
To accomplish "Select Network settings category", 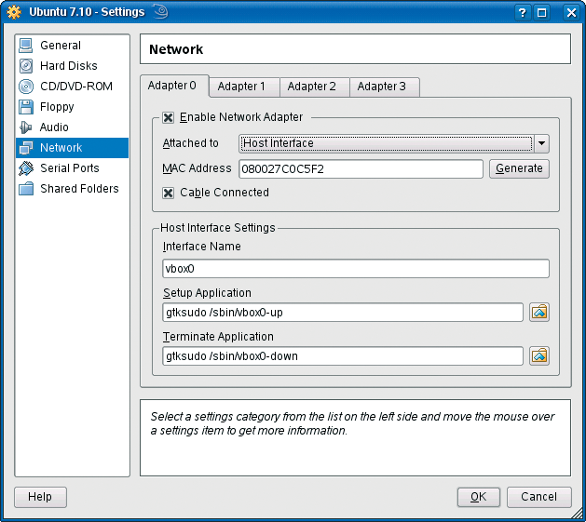I will click(x=72, y=148).
